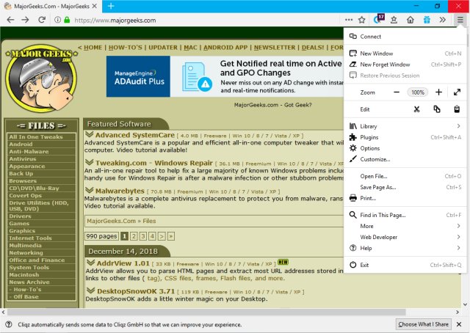Open the MajorGeeks.Com browser tab
The height and width of the screenshot is (333, 470).
point(51,7)
